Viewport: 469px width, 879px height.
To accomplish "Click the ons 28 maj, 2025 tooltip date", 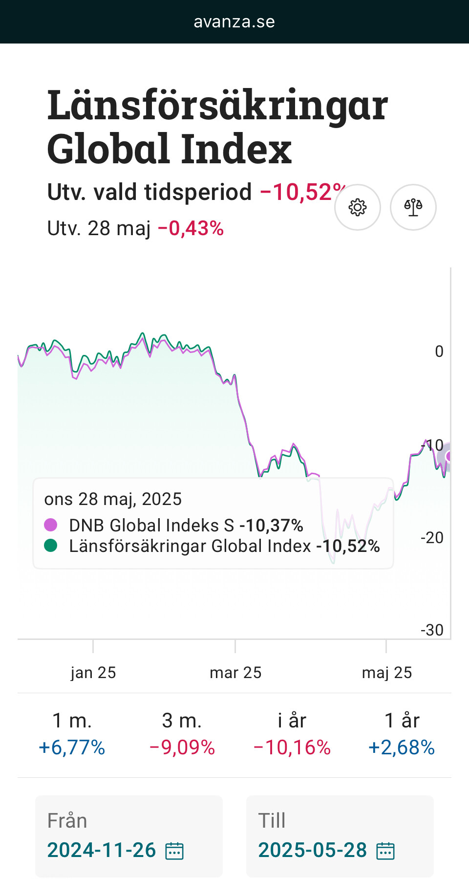I will (x=113, y=499).
